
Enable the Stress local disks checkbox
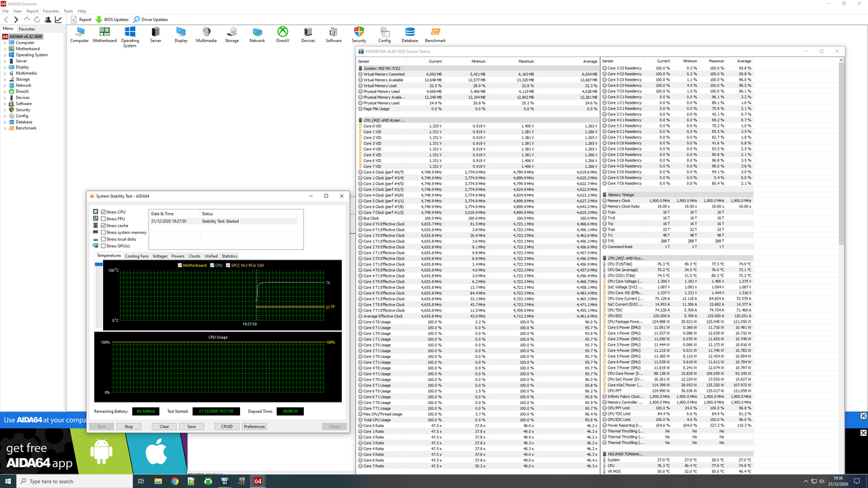[x=104, y=239]
